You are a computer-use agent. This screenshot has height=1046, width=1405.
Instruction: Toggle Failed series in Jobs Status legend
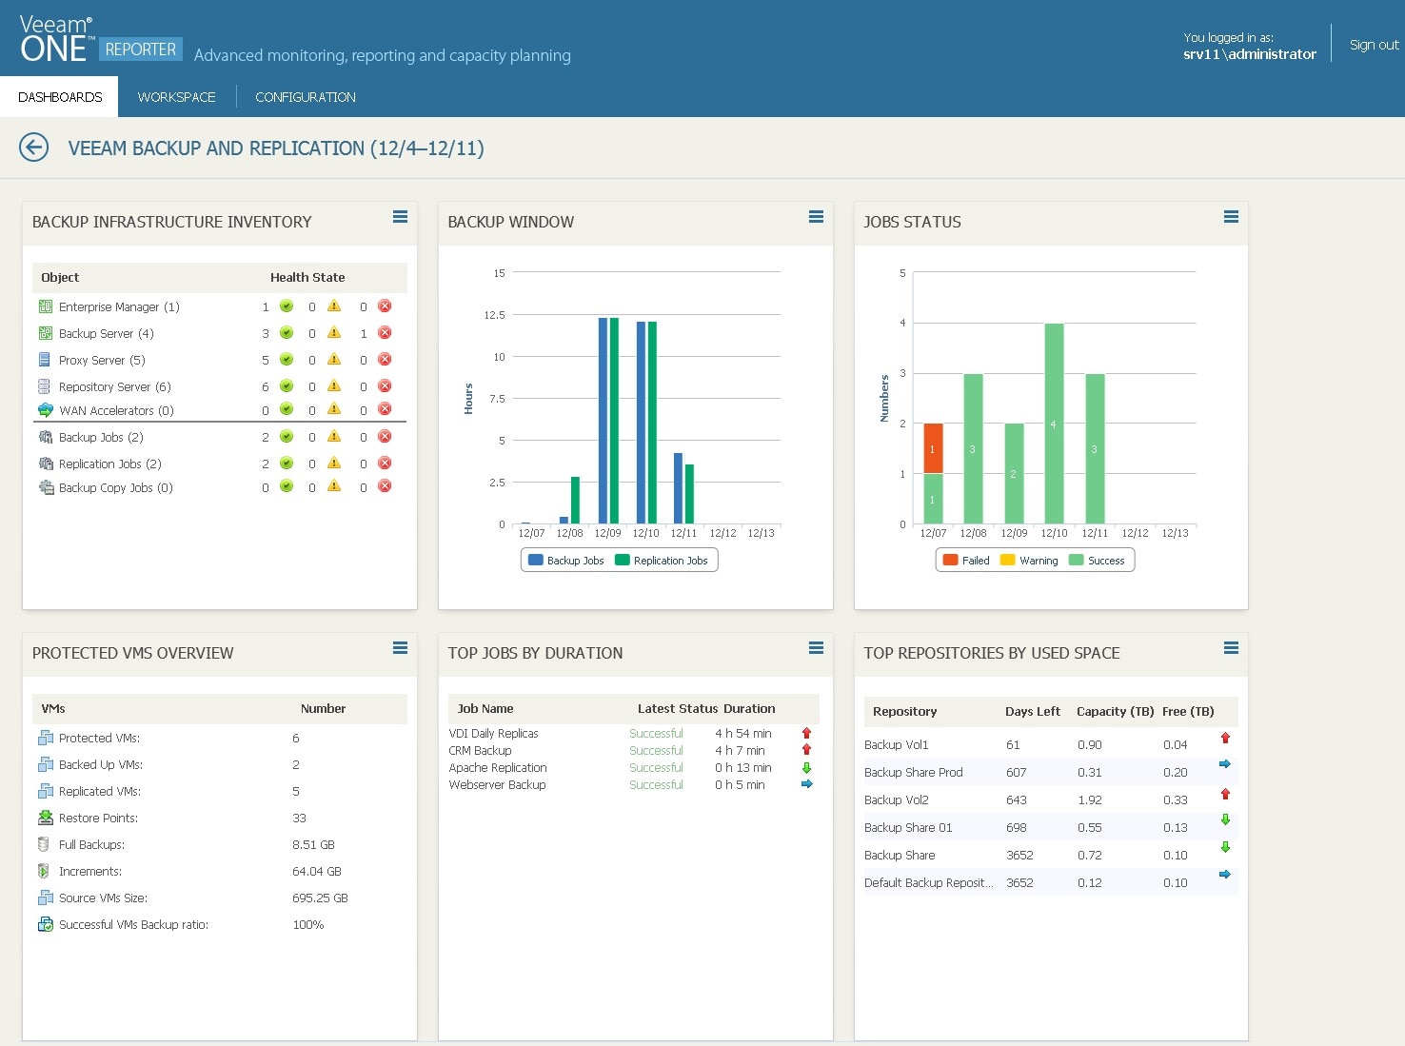(966, 561)
